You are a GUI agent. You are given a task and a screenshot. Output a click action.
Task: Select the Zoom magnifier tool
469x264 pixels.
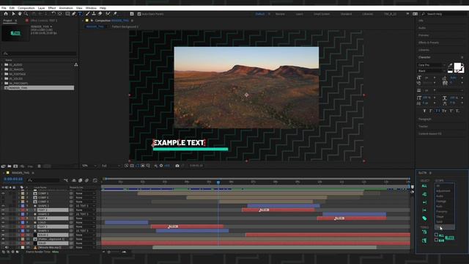coord(26,14)
